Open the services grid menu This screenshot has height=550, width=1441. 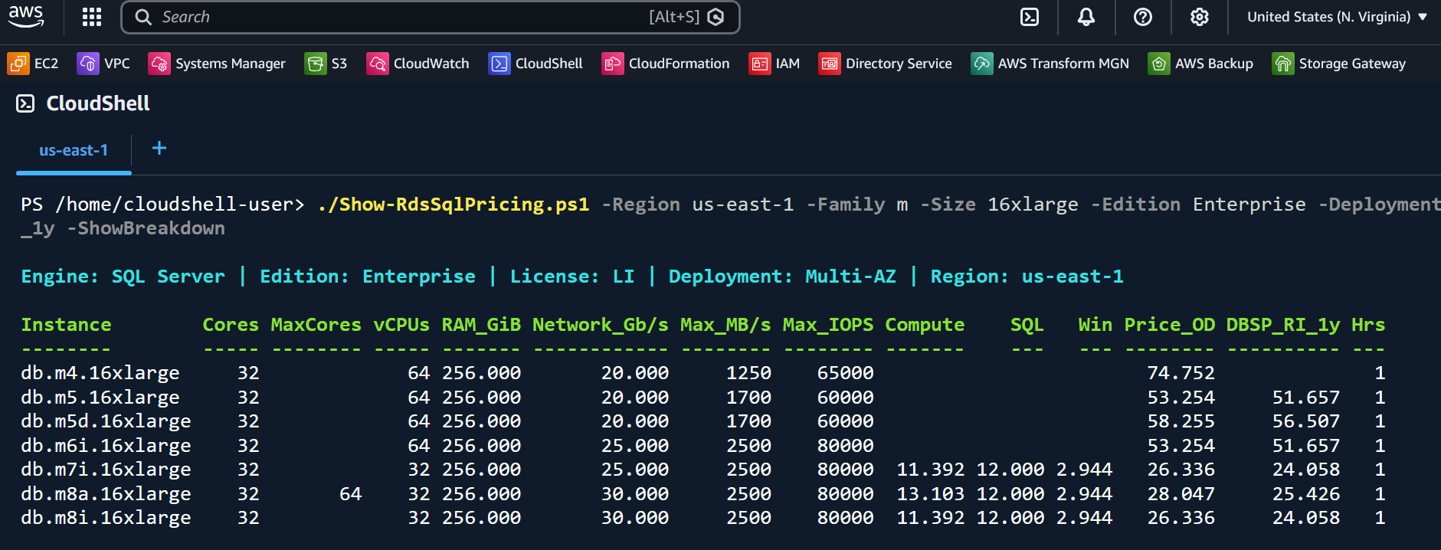pos(92,17)
